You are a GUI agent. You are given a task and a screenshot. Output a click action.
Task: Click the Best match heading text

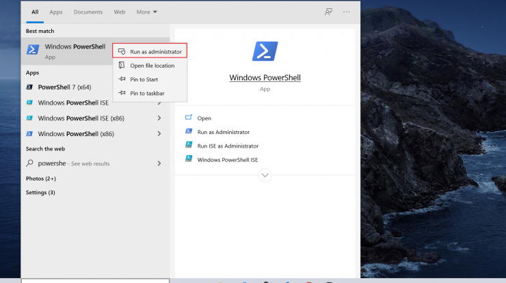[x=40, y=31]
